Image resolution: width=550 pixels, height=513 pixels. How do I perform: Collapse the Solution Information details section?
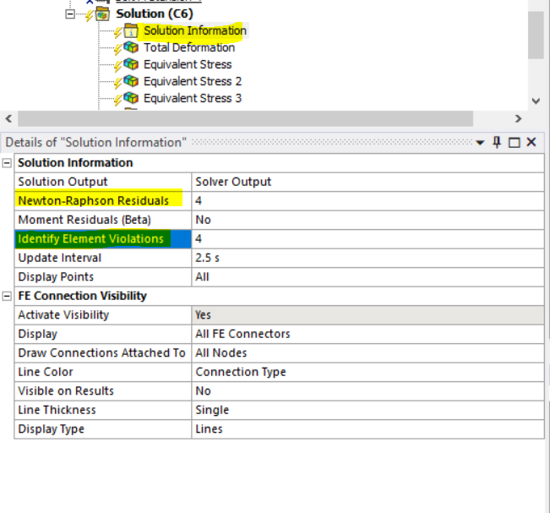pyautogui.click(x=8, y=162)
